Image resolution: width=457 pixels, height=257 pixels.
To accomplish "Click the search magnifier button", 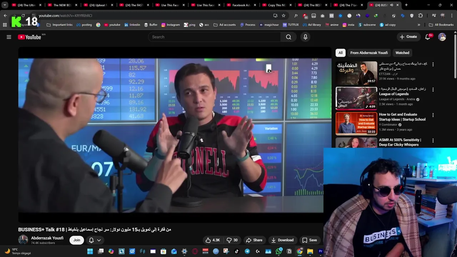I will point(288,37).
